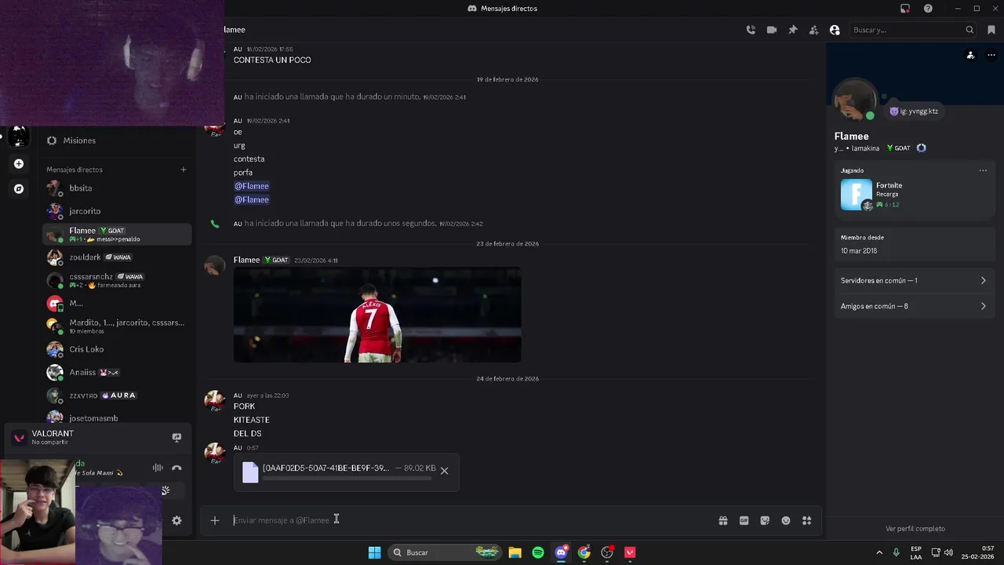Select Flamee conversation in DM list

click(118, 235)
